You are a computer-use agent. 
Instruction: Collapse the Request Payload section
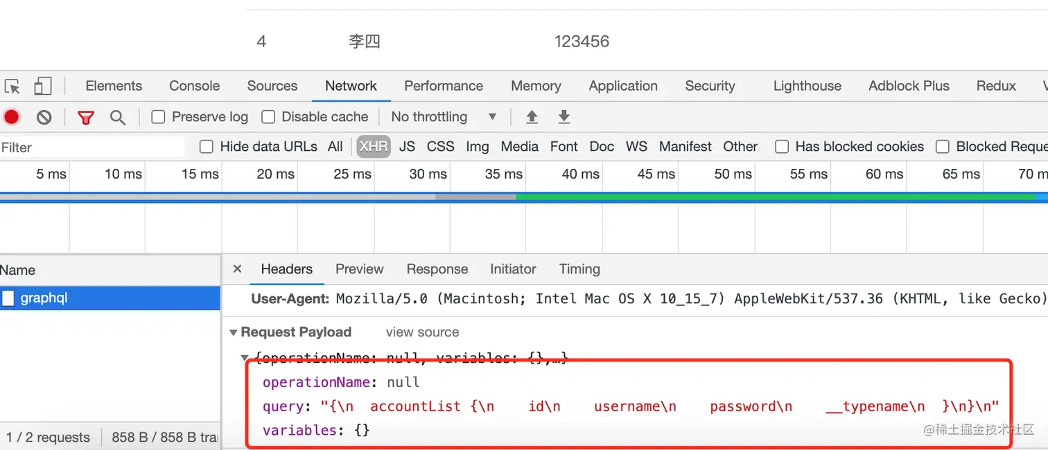click(x=234, y=332)
